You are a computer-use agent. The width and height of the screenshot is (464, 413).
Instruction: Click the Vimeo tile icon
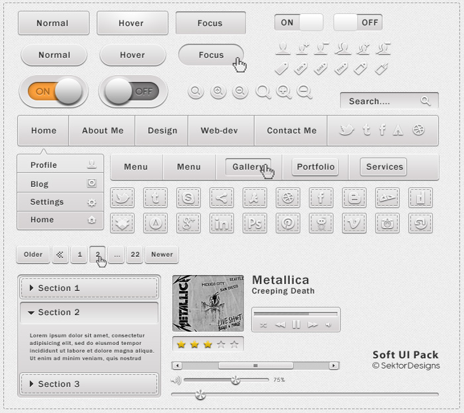[x=354, y=223]
